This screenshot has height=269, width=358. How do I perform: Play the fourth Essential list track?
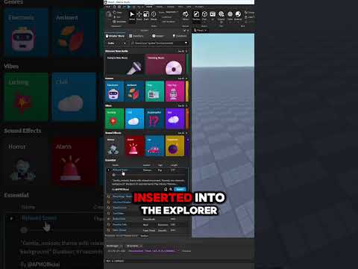click(108, 208)
